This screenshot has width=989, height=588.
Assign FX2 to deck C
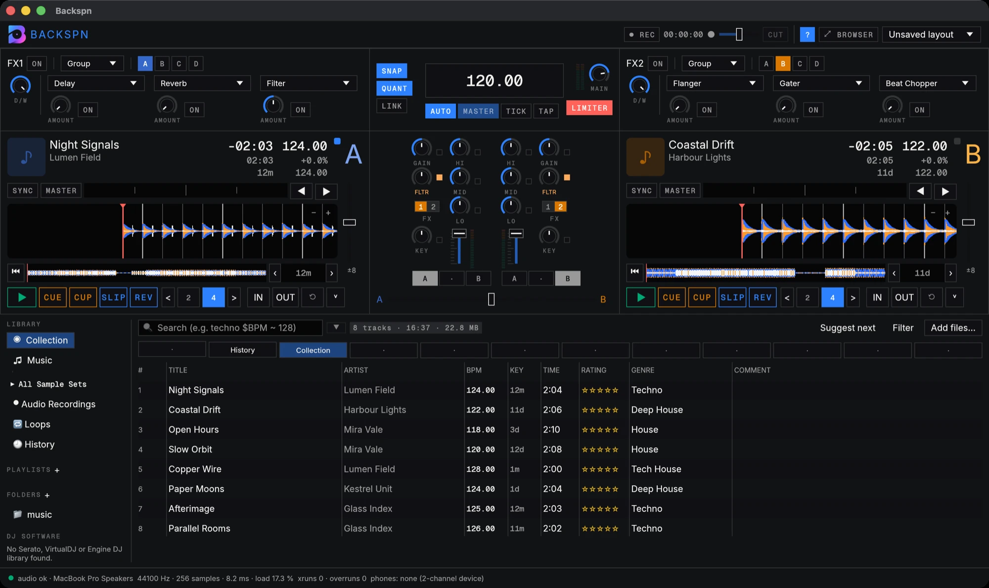[x=800, y=64]
